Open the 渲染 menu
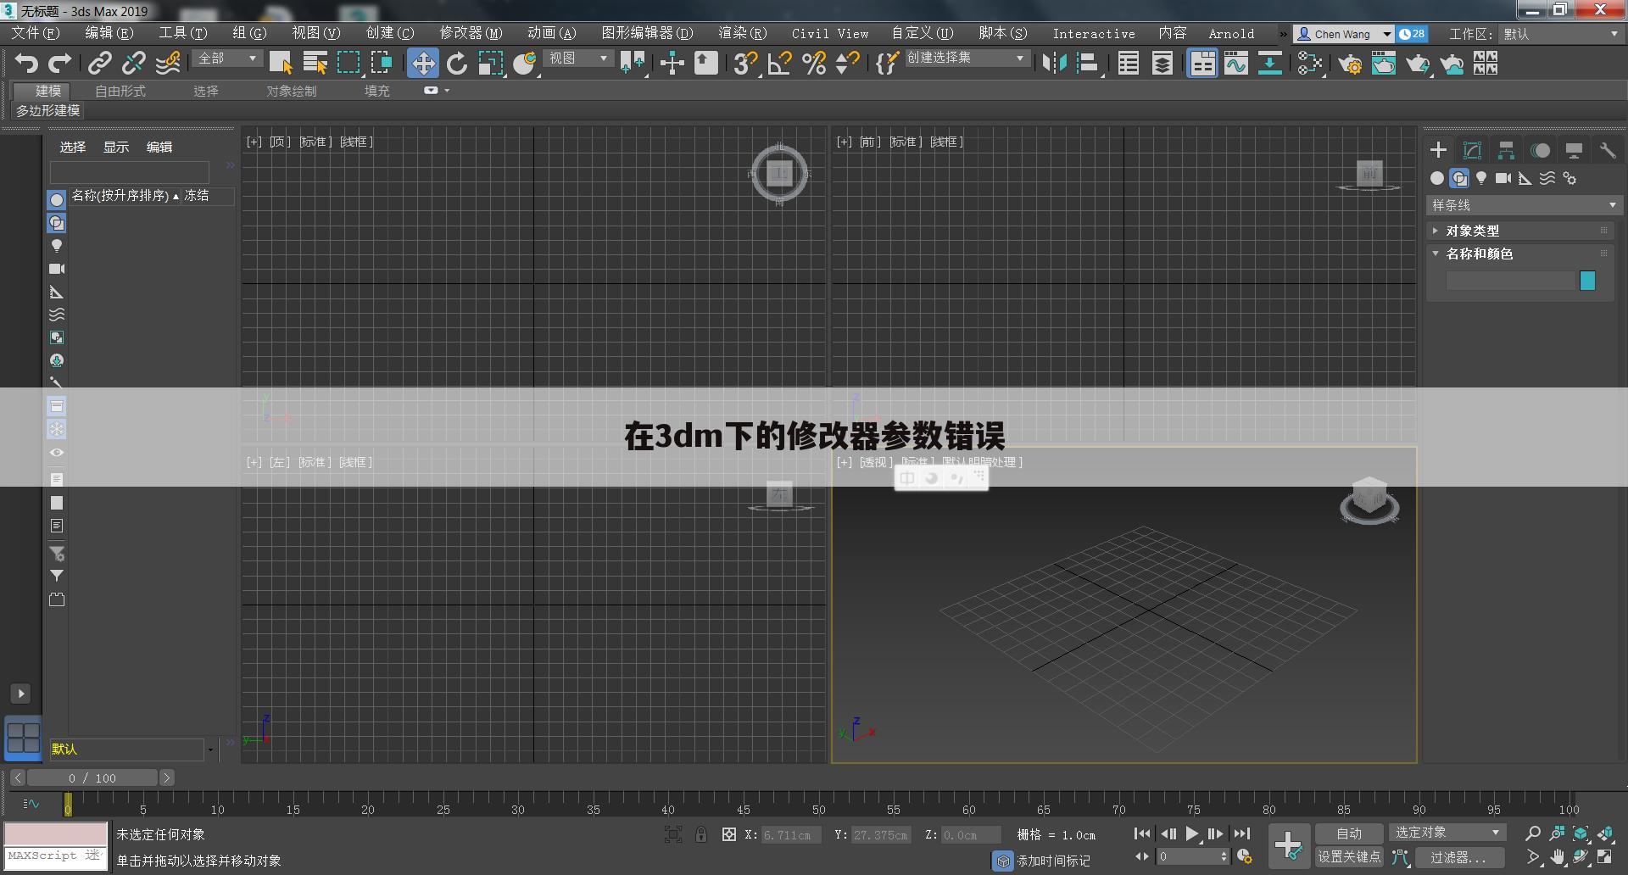Screen dimensions: 1628x875 pyautogui.click(x=742, y=33)
